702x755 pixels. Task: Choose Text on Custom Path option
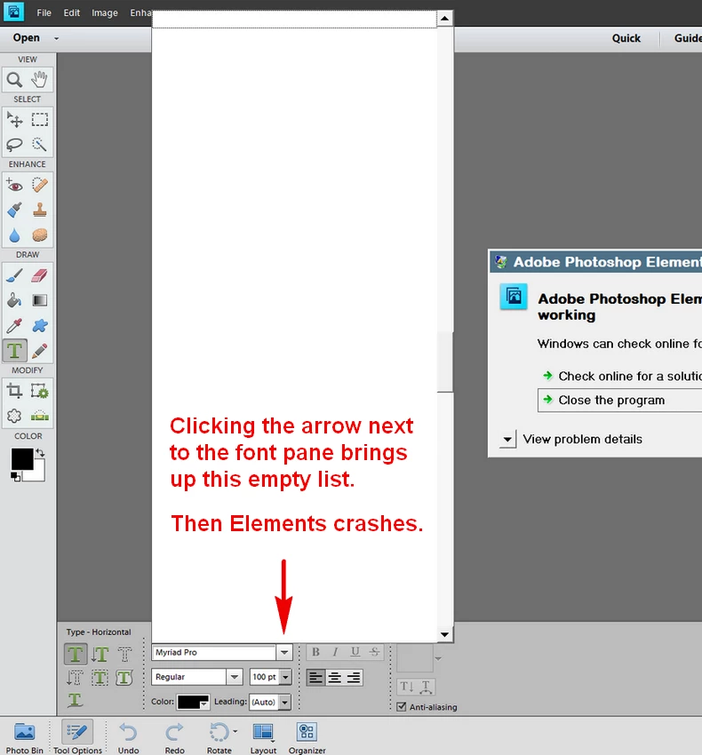point(76,700)
